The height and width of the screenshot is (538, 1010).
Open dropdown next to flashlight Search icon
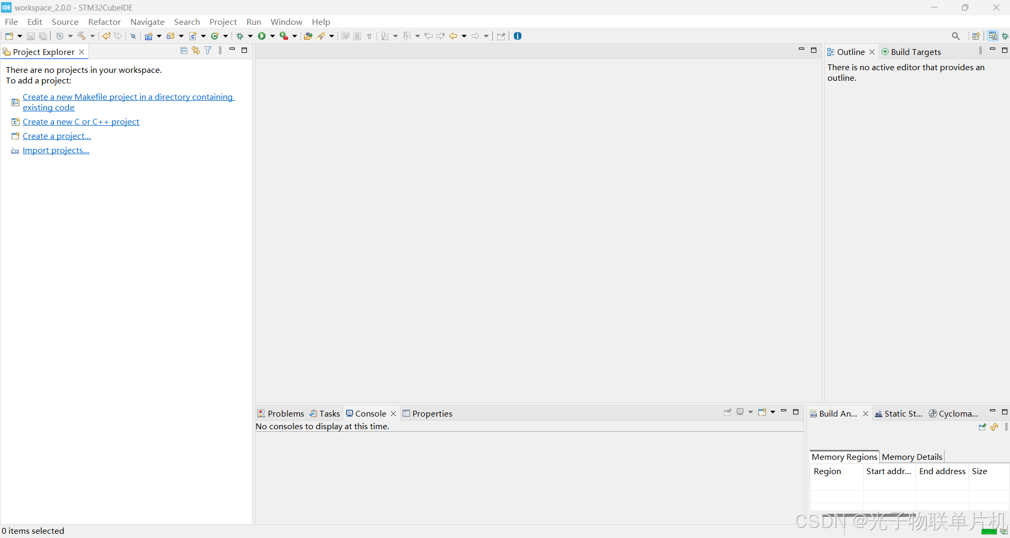pos(332,36)
